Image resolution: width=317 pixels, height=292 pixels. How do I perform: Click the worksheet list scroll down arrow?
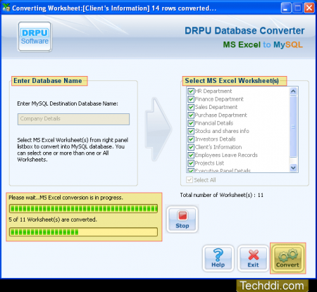pyautogui.click(x=293, y=167)
